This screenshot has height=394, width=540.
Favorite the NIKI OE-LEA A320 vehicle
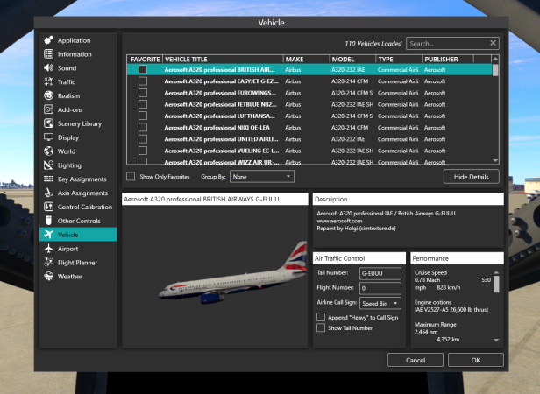143,127
